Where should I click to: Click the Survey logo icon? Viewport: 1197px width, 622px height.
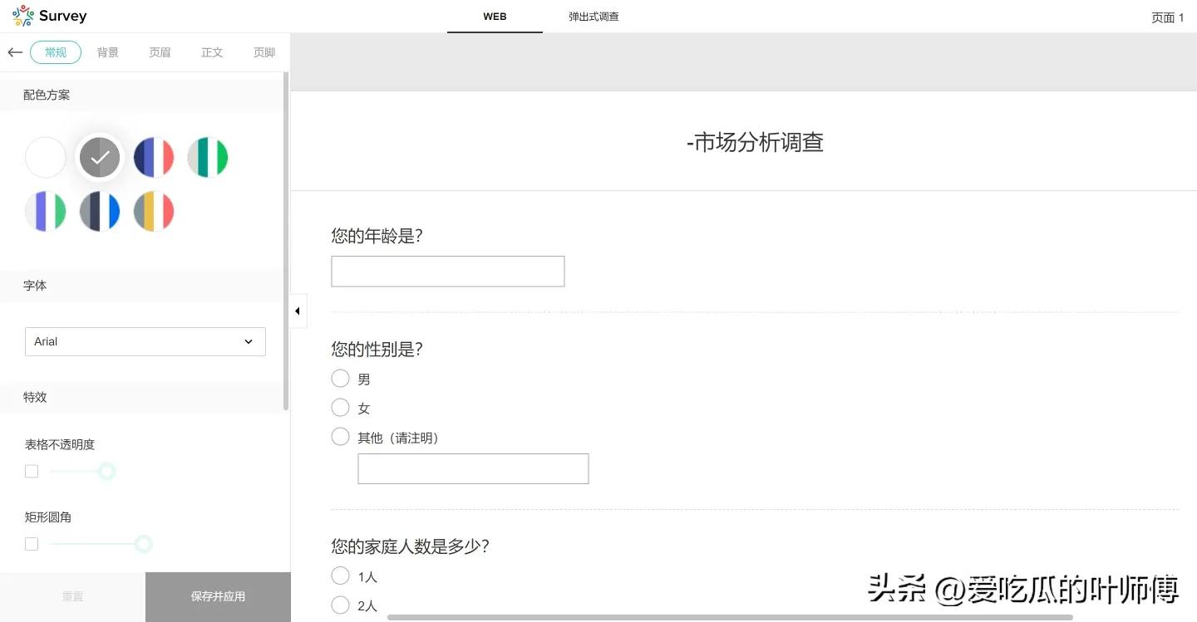22,15
